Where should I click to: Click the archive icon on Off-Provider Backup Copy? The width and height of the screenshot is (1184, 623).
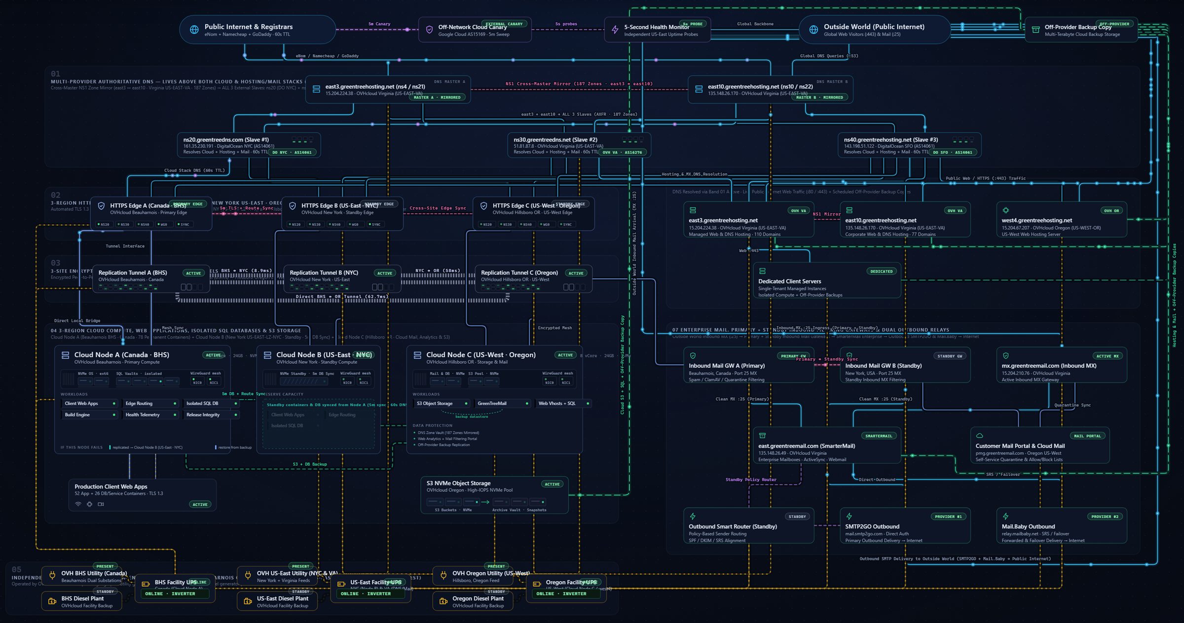click(x=1036, y=30)
